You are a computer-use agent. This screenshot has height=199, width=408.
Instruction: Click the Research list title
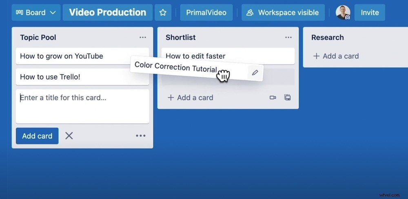pyautogui.click(x=328, y=38)
